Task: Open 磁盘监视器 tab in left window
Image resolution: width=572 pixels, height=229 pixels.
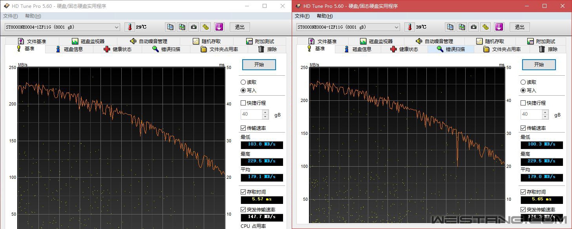Action: coord(88,41)
